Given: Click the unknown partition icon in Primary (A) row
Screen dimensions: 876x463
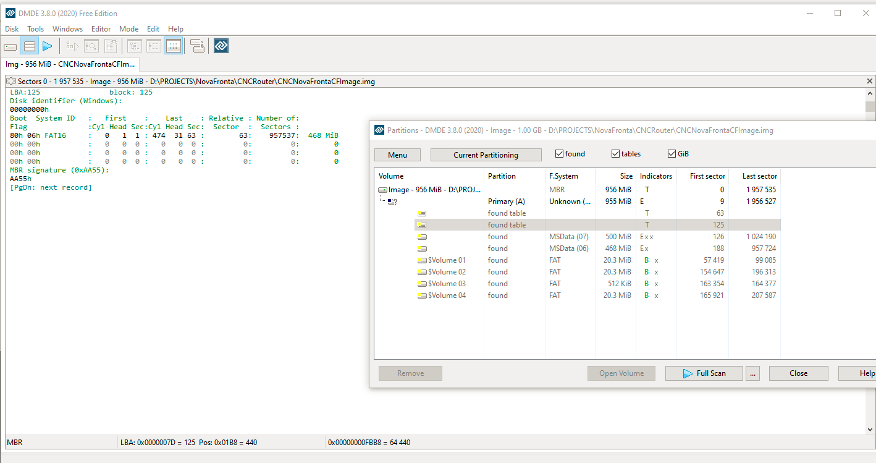Looking at the screenshot, I should coord(392,202).
